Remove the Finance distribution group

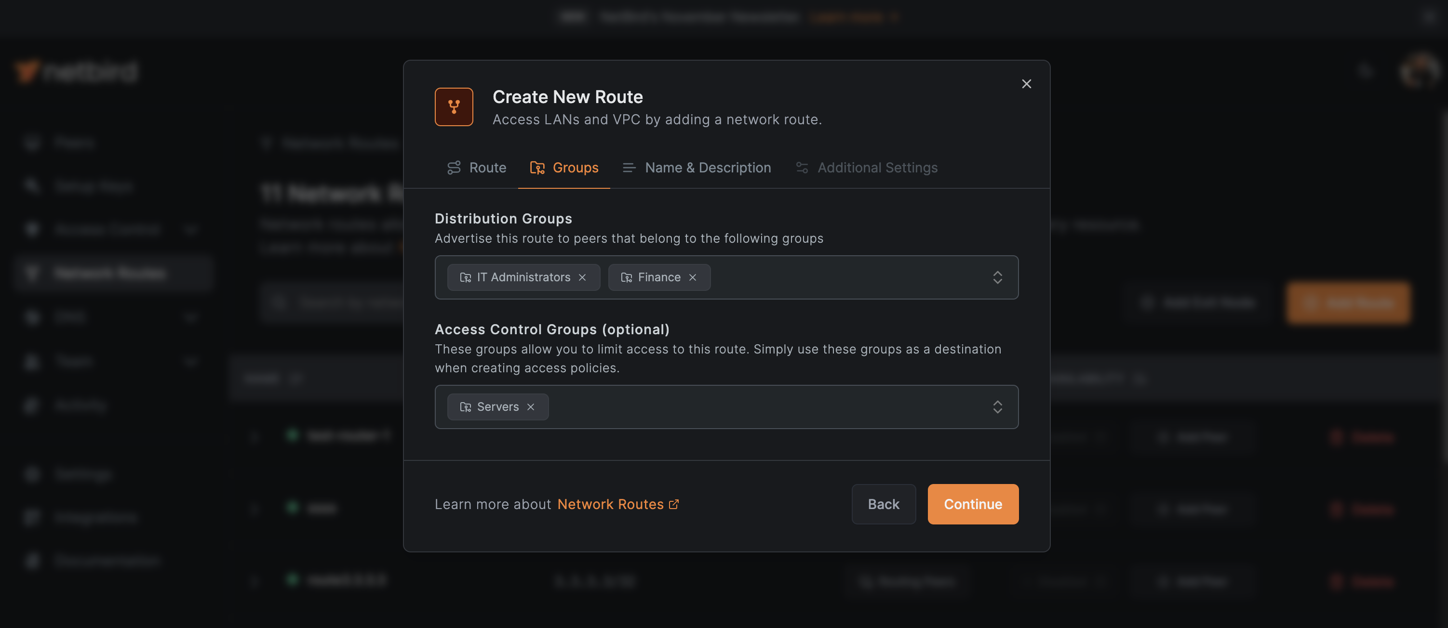pos(693,277)
